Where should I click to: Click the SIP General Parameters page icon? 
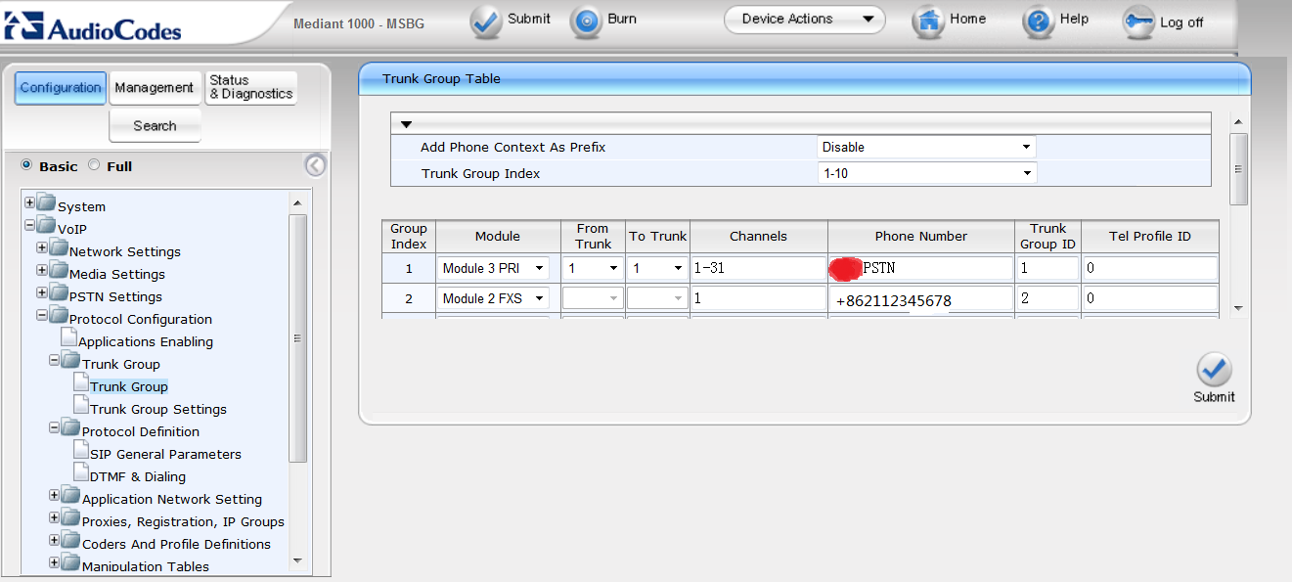[81, 451]
